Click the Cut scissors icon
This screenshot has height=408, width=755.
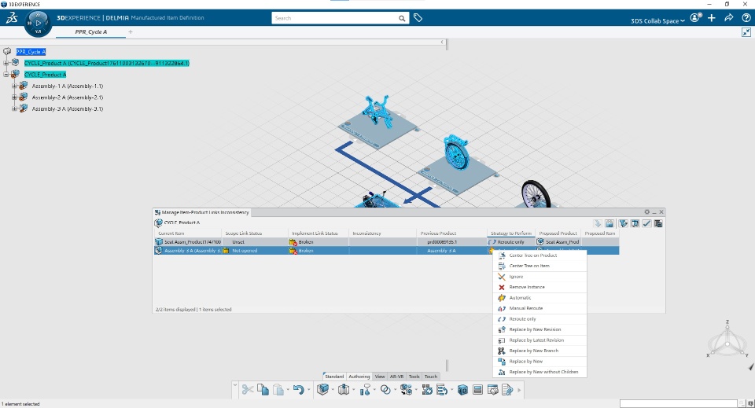248,389
